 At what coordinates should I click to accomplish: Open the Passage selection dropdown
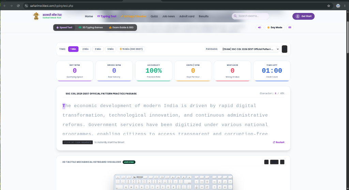pos(249,49)
